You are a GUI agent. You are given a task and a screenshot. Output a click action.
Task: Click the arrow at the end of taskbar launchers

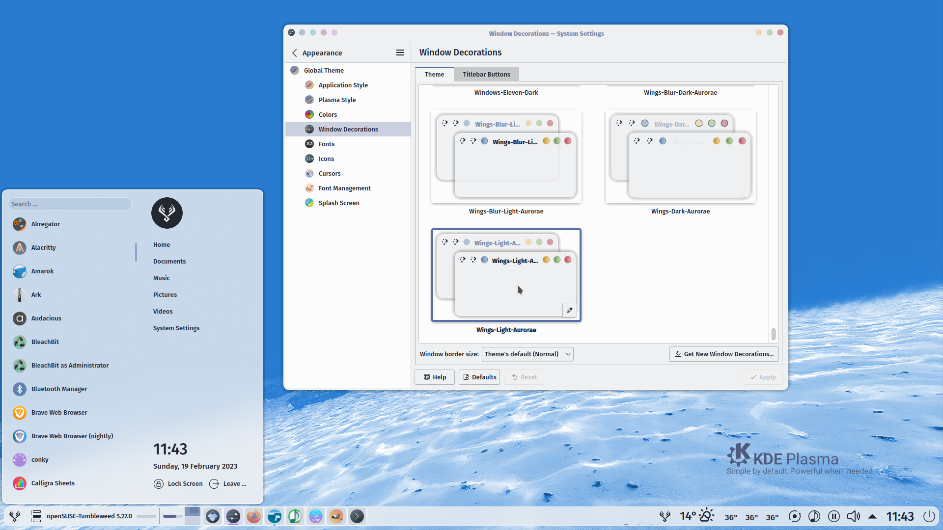pos(357,516)
